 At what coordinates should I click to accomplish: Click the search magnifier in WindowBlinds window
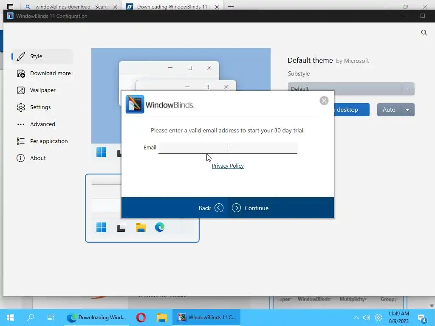click(x=424, y=33)
